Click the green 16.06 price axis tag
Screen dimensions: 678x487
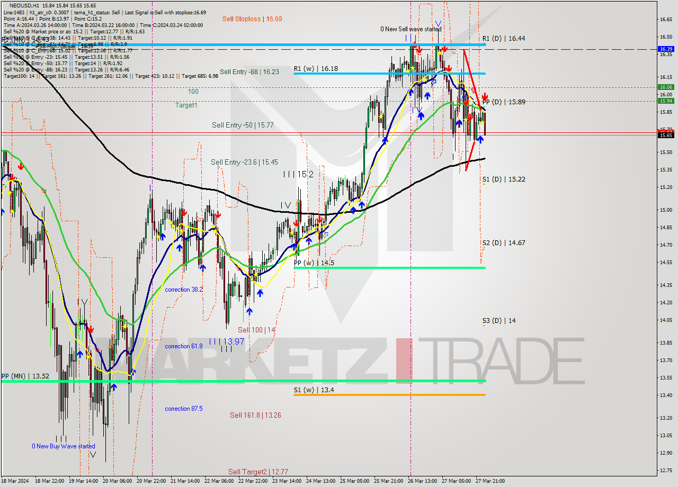click(x=666, y=87)
